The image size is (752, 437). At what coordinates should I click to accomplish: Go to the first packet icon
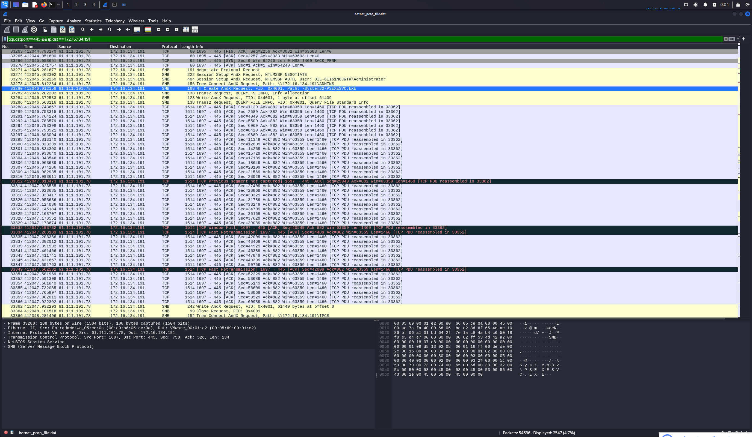[119, 29]
